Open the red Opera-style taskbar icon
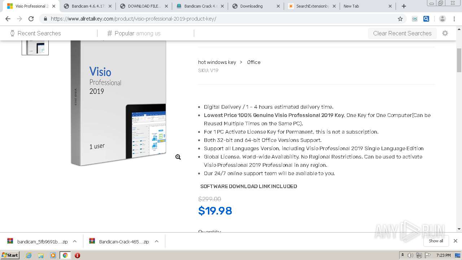This screenshot has width=462, height=260. (77, 255)
